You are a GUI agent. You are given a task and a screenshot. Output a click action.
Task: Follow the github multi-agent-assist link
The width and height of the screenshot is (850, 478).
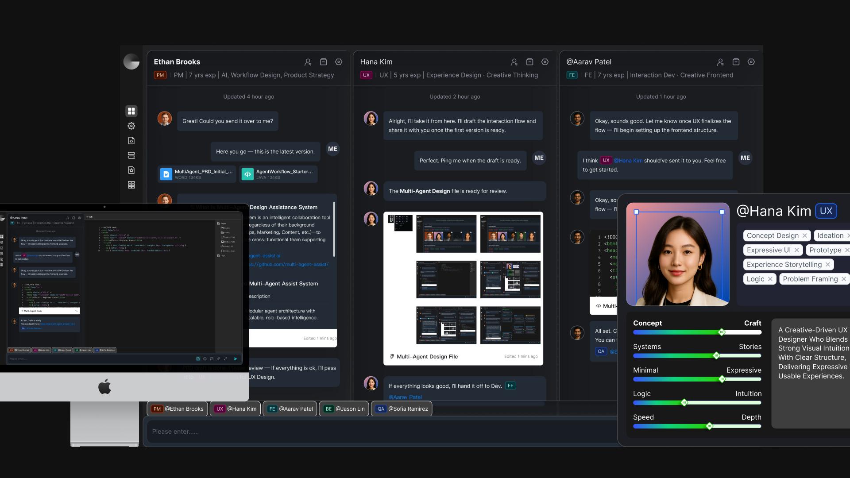coord(289,265)
